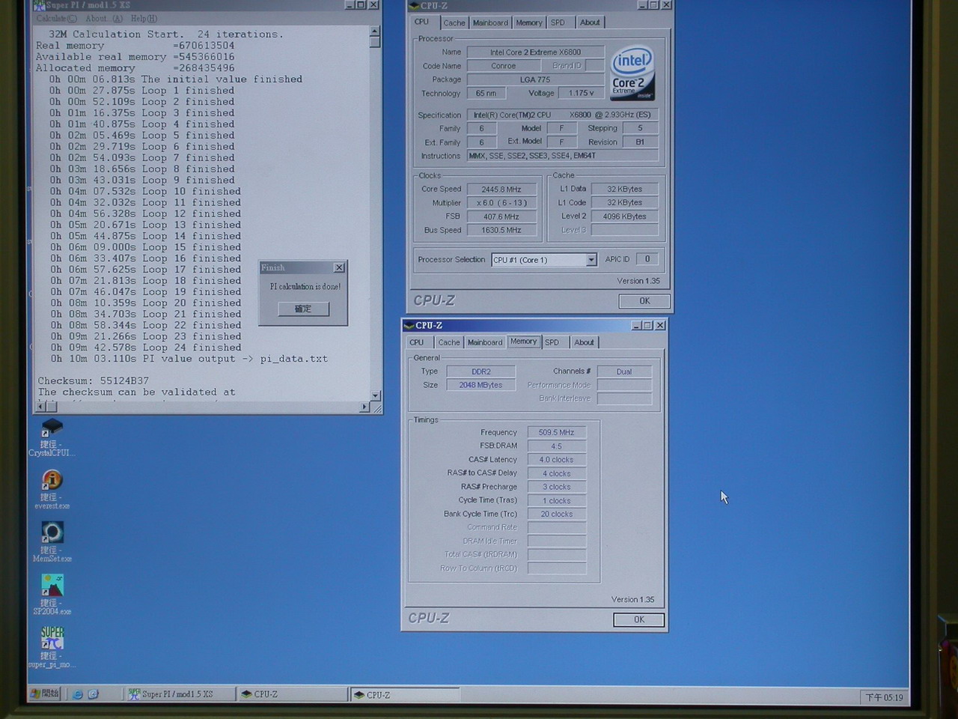Click the APIC ID value field
Viewport: 958px width, 719px height.
(x=647, y=259)
